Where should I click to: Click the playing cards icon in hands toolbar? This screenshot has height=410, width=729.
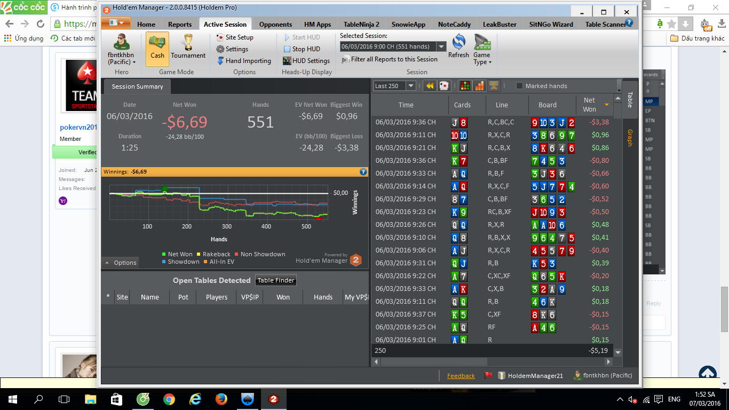pos(444,86)
